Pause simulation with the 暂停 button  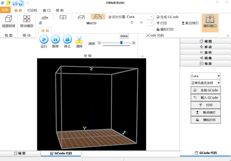tap(55, 39)
